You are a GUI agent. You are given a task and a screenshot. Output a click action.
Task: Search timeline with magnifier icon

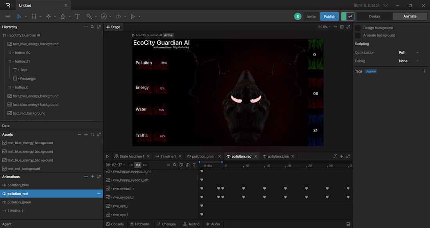click(175, 165)
